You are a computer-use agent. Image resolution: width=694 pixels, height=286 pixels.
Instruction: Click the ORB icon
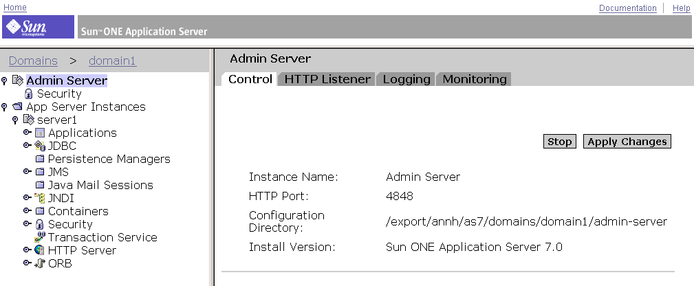tap(40, 263)
